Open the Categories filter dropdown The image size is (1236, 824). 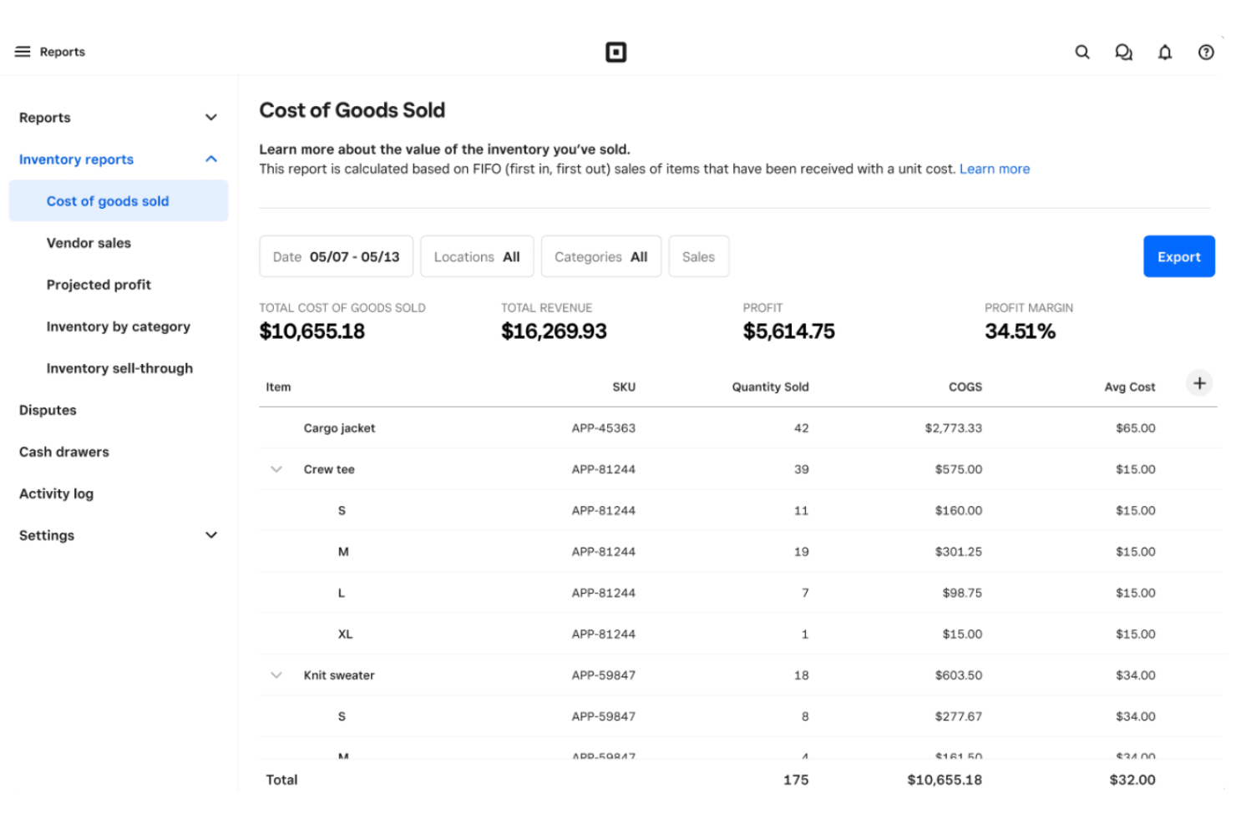pos(600,256)
